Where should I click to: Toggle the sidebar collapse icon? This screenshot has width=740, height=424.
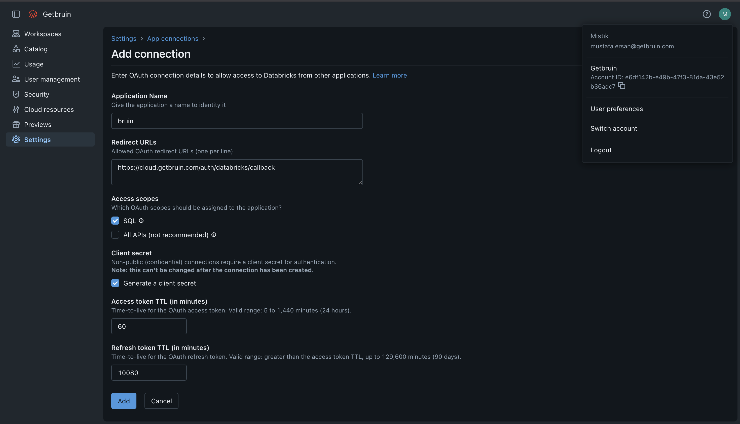point(16,14)
